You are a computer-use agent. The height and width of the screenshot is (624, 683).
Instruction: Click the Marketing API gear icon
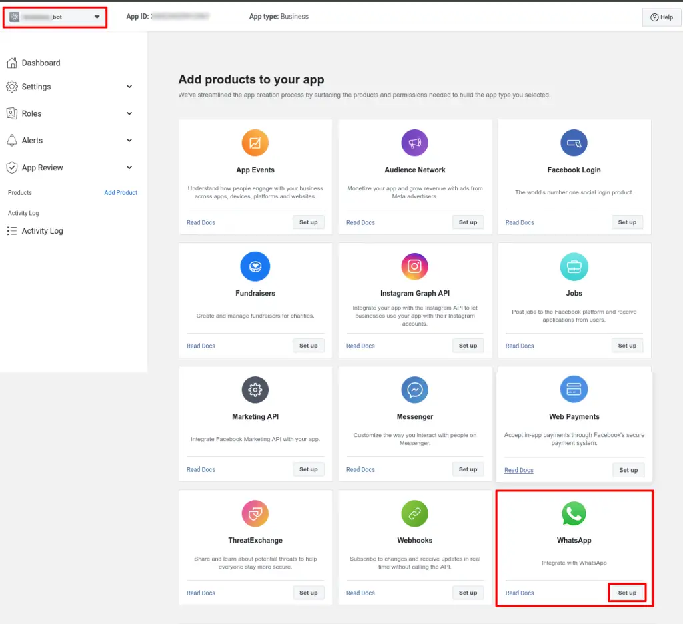255,390
